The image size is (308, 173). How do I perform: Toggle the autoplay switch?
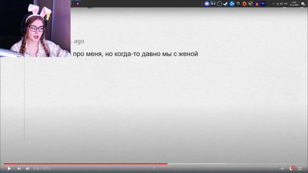pos(281,168)
